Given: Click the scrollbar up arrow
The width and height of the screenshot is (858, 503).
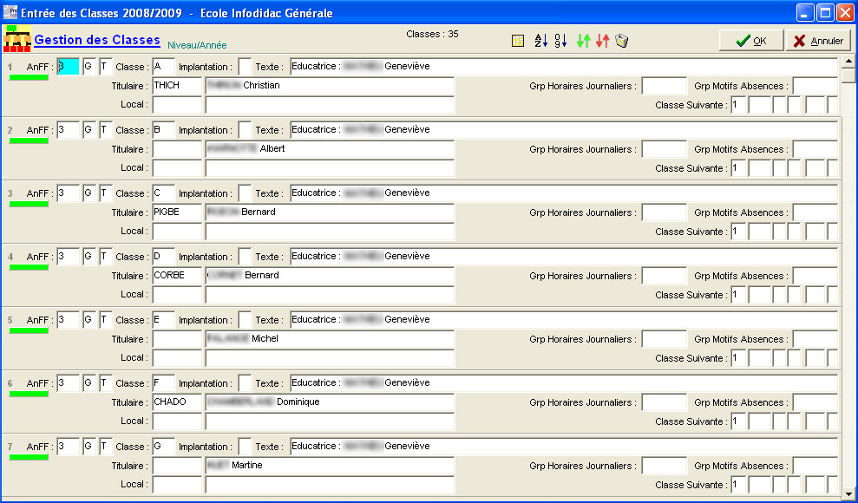Looking at the screenshot, I should 848,61.
